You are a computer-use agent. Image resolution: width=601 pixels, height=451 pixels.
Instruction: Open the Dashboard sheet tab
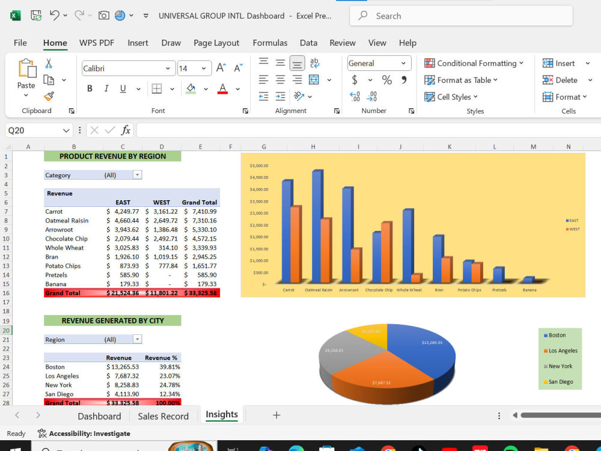tap(99, 416)
